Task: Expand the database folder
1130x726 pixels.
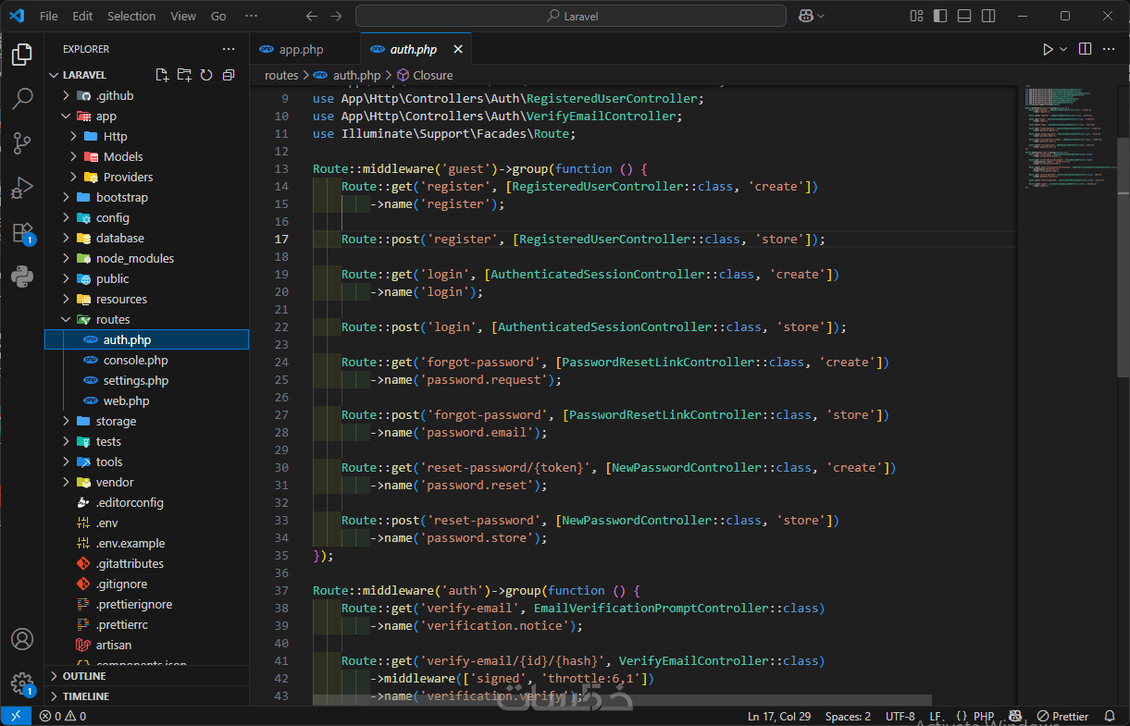Action: [x=119, y=238]
